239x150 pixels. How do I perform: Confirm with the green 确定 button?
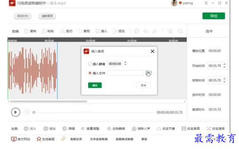point(95,85)
